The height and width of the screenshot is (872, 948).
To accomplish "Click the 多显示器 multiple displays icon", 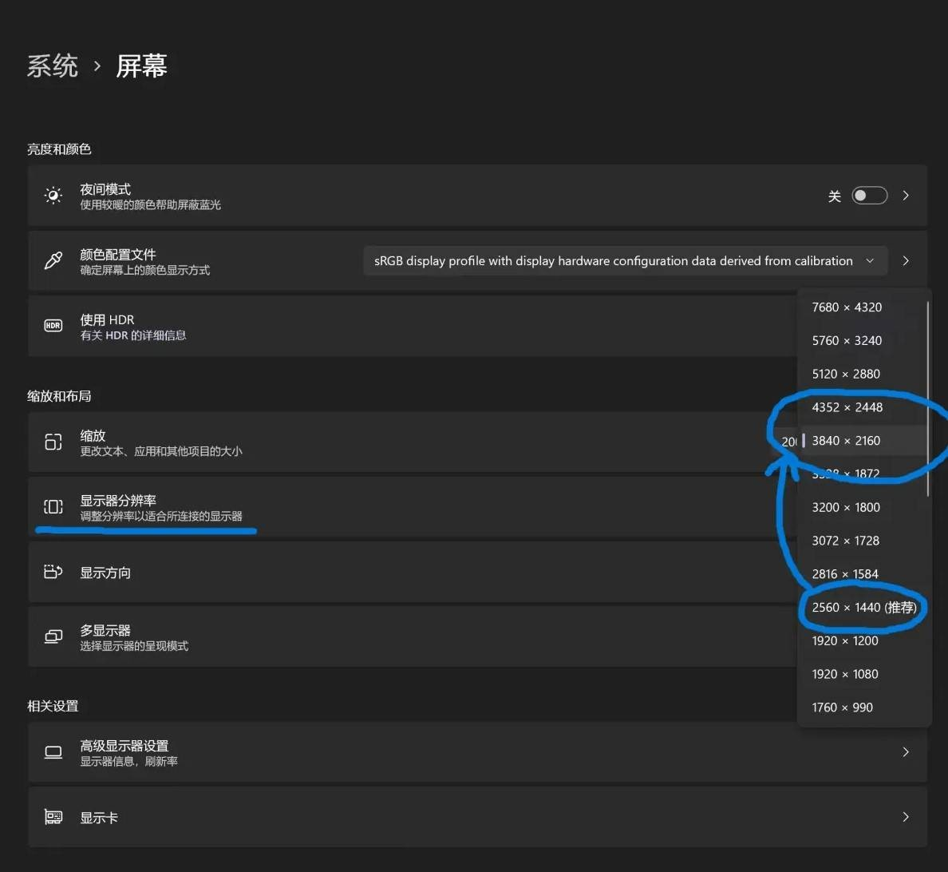I will (x=53, y=636).
